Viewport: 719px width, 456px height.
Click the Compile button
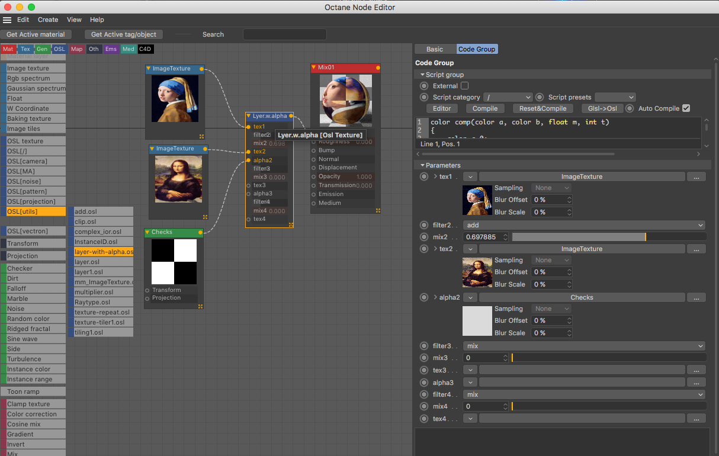pos(485,108)
